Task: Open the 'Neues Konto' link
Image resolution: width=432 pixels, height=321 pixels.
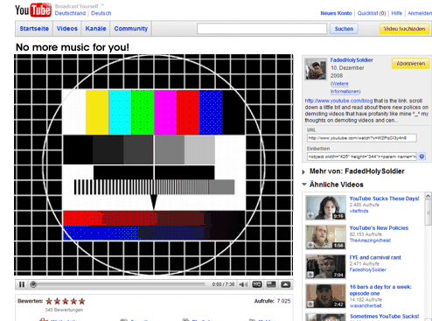Action: tap(336, 13)
